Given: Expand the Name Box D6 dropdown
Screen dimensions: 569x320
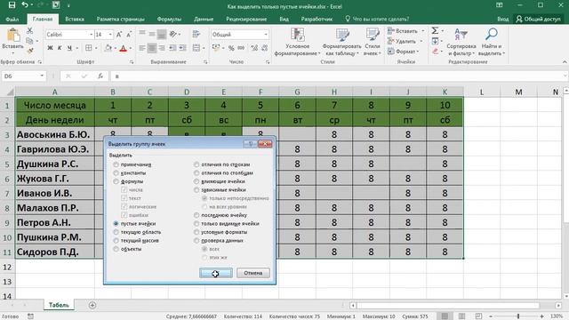Looking at the screenshot, I should tap(42, 76).
